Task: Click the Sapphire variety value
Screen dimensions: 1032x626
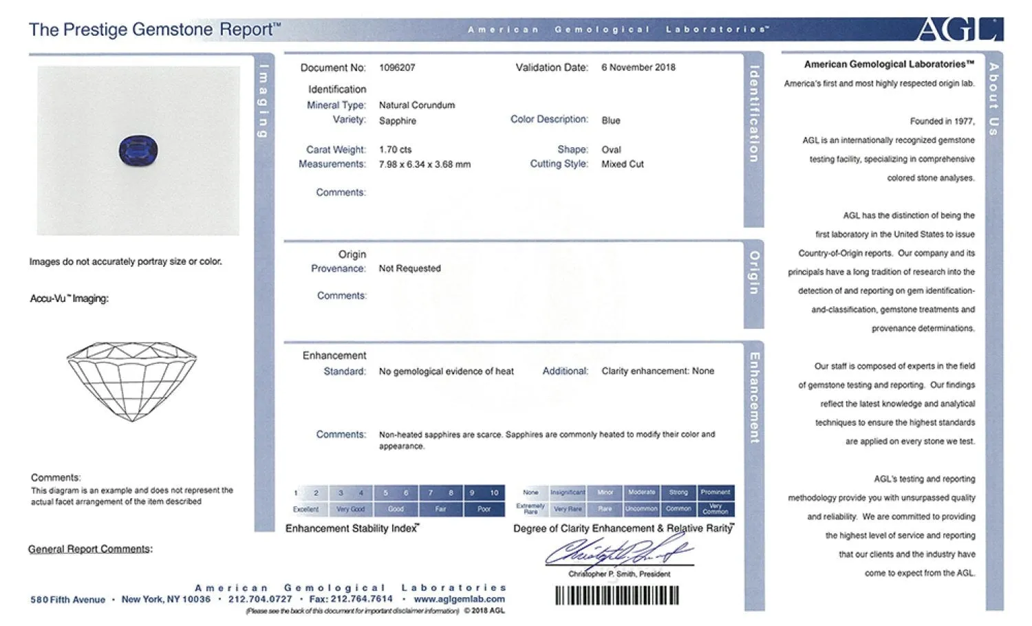Action: (398, 120)
